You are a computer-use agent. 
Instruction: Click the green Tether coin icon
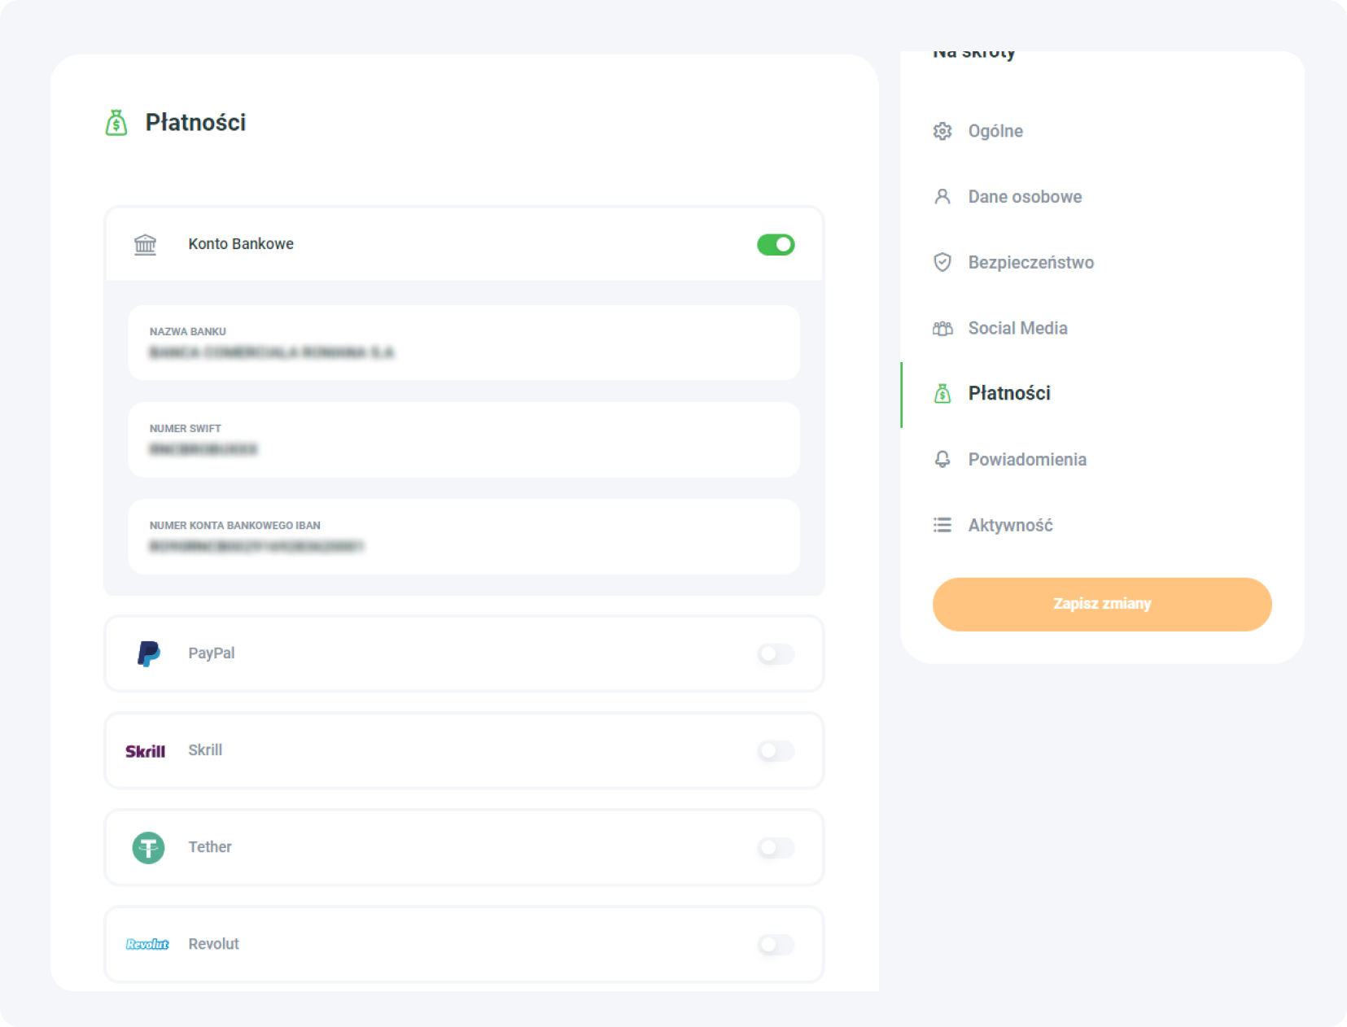click(x=148, y=848)
